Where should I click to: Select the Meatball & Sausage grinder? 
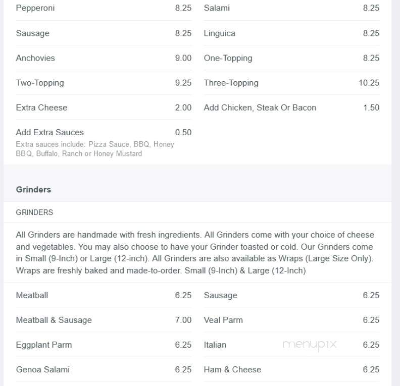[104, 320]
